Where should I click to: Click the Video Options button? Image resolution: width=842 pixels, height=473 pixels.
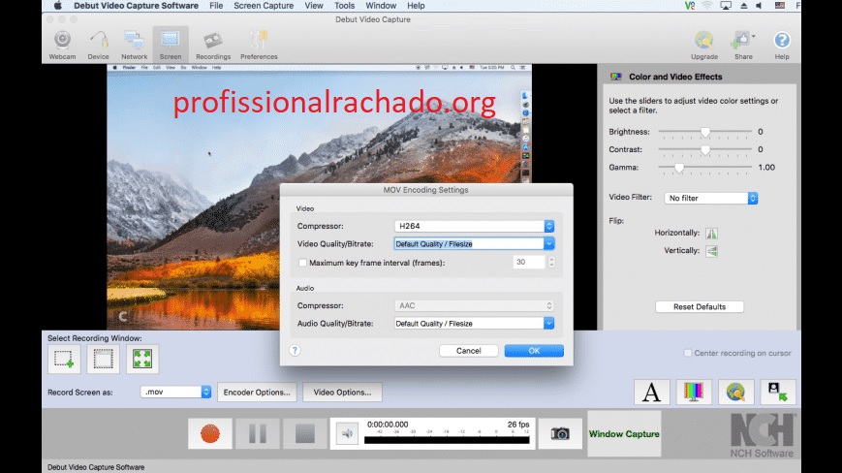tap(342, 392)
